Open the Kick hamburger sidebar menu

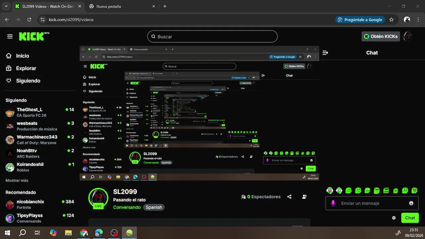click(10, 37)
